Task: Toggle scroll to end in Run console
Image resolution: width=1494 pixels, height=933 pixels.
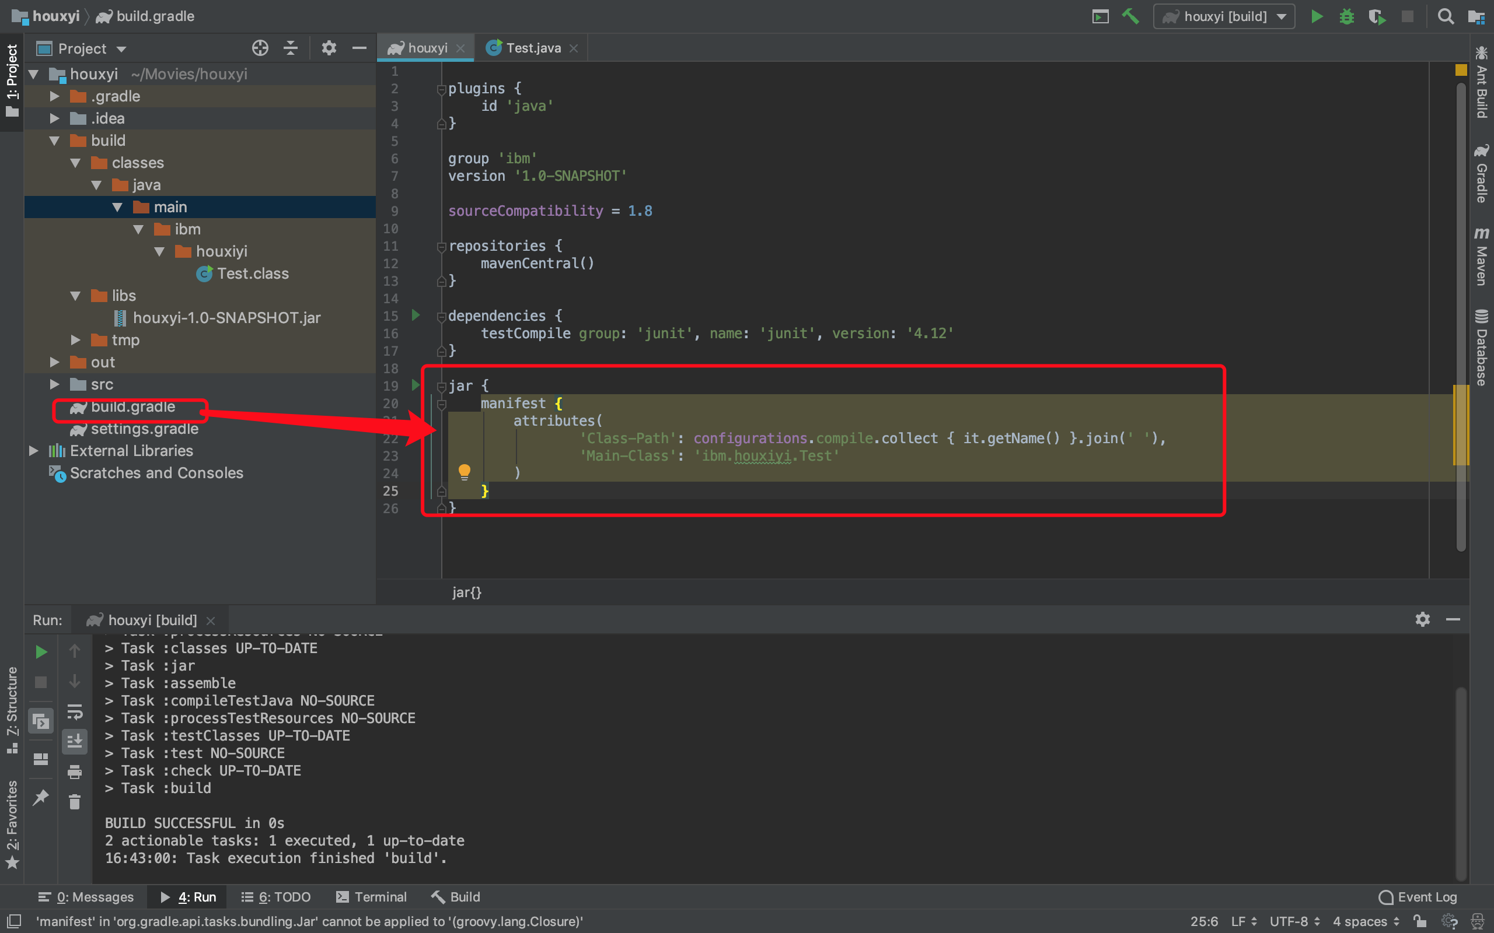Action: pyautogui.click(x=75, y=741)
